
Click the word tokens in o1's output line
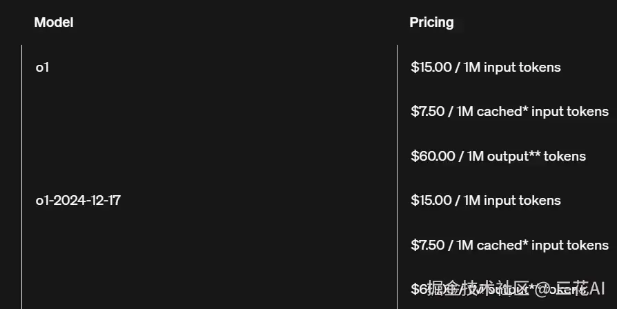tap(565, 157)
